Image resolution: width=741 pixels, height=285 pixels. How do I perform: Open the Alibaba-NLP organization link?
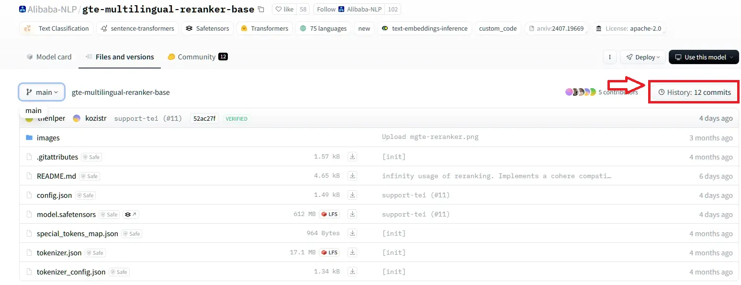click(53, 9)
